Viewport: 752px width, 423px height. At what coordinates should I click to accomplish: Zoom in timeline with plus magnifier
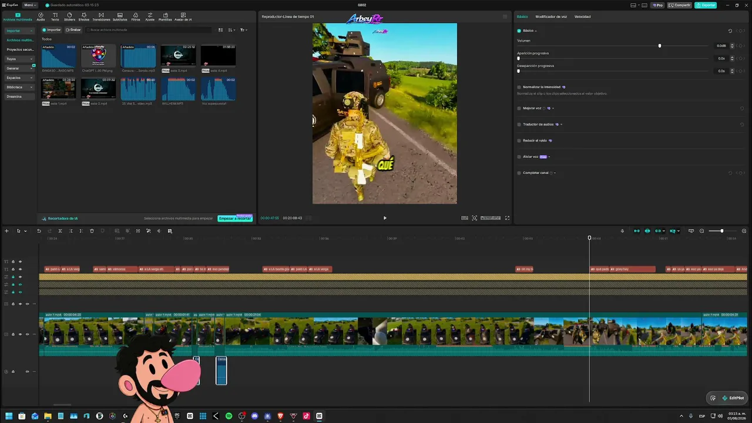click(x=744, y=231)
